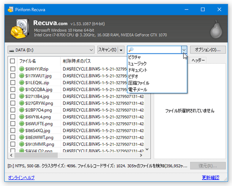Click the green status dot for $I86S4XQ.jpg

(22, 130)
